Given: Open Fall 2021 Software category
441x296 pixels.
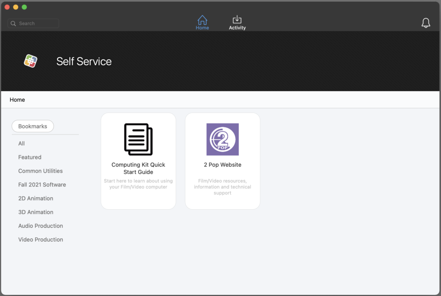Looking at the screenshot, I should pos(42,185).
